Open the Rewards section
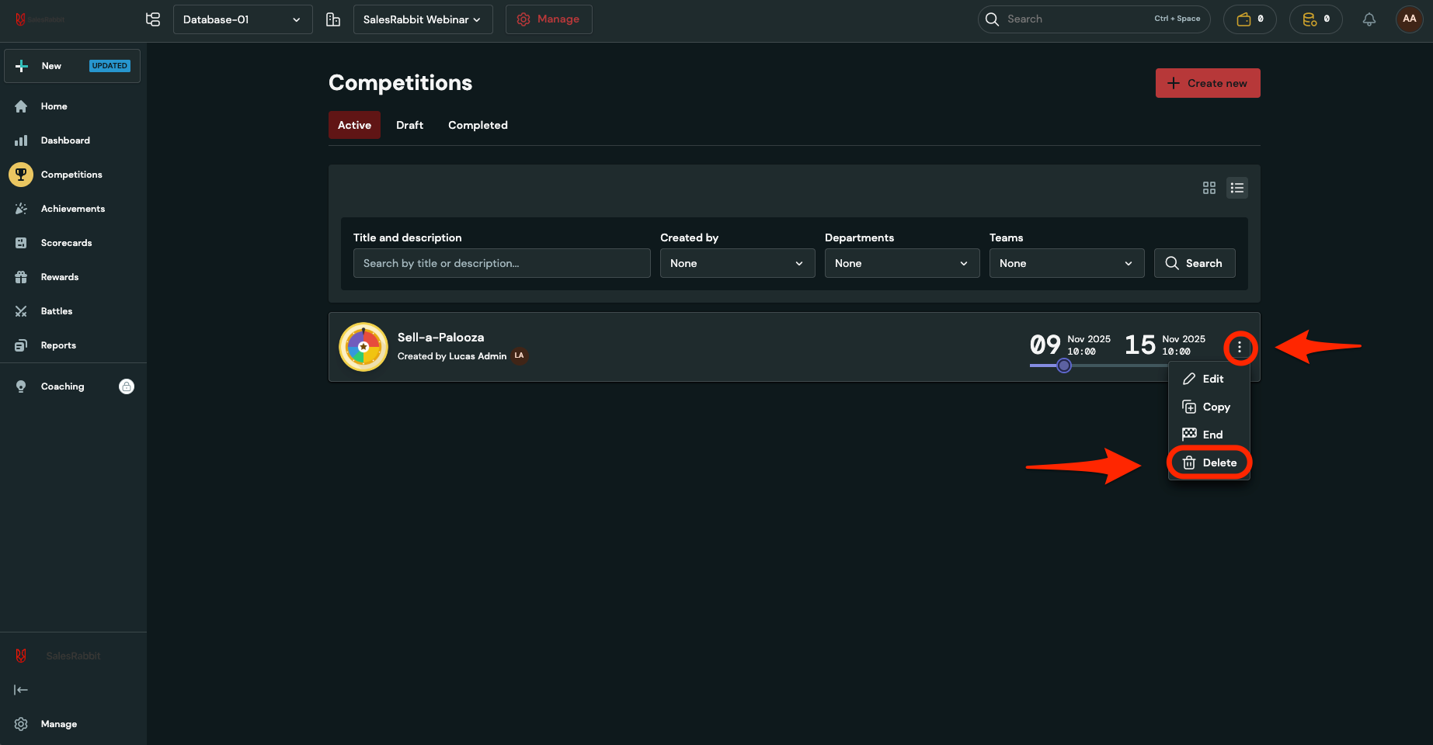 pyautogui.click(x=59, y=277)
